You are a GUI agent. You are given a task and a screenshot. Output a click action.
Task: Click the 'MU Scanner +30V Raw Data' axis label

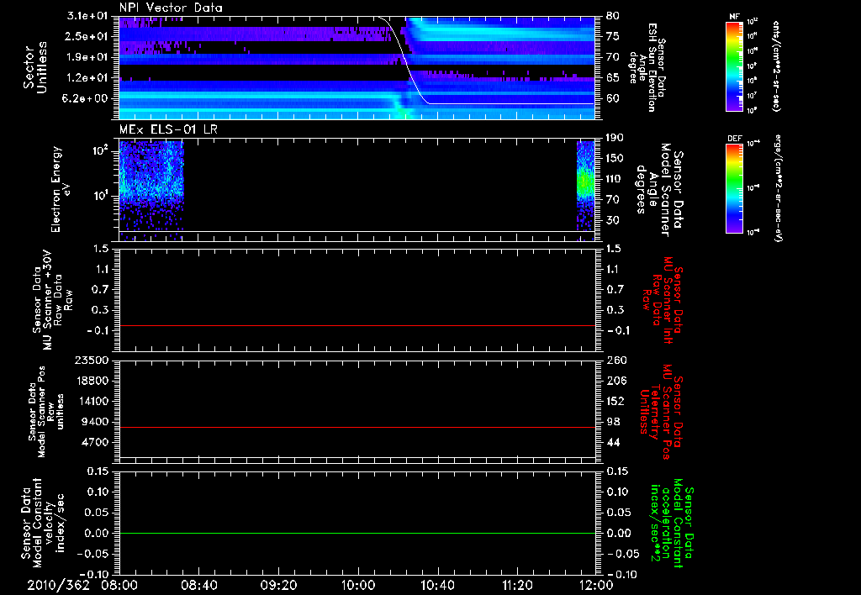pos(51,300)
